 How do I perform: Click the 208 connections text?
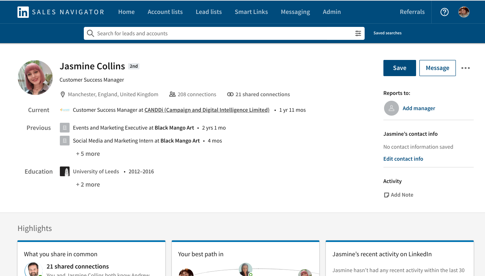(197, 94)
